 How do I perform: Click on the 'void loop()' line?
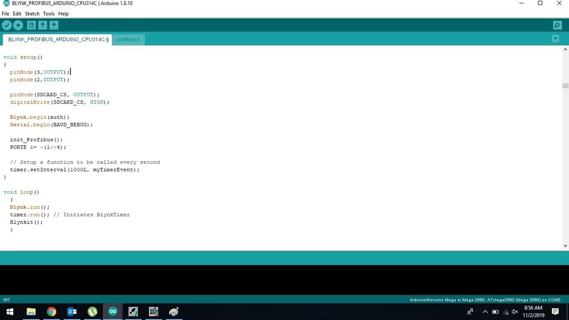pyautogui.click(x=21, y=192)
